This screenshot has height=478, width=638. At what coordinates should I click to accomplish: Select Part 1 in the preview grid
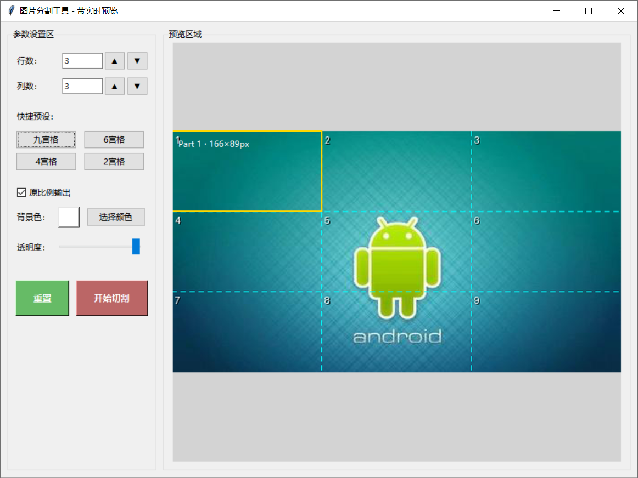pyautogui.click(x=247, y=170)
